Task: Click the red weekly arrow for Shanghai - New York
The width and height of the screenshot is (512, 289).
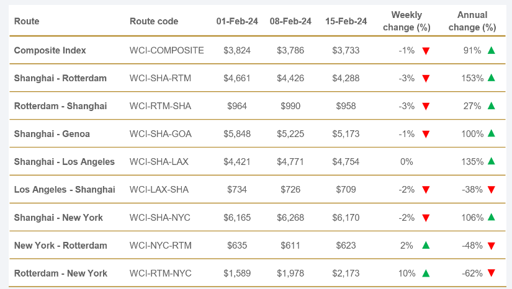Action: [x=426, y=218]
